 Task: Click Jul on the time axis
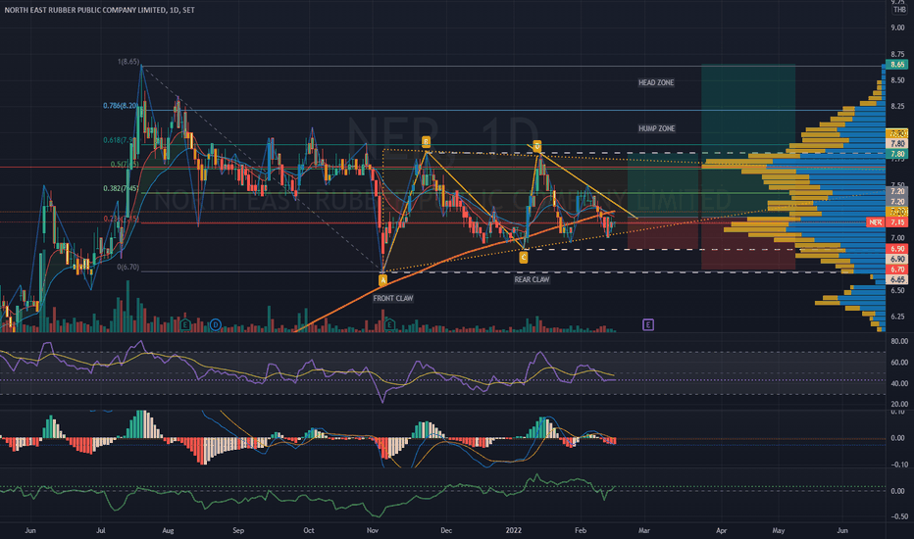(x=101, y=530)
